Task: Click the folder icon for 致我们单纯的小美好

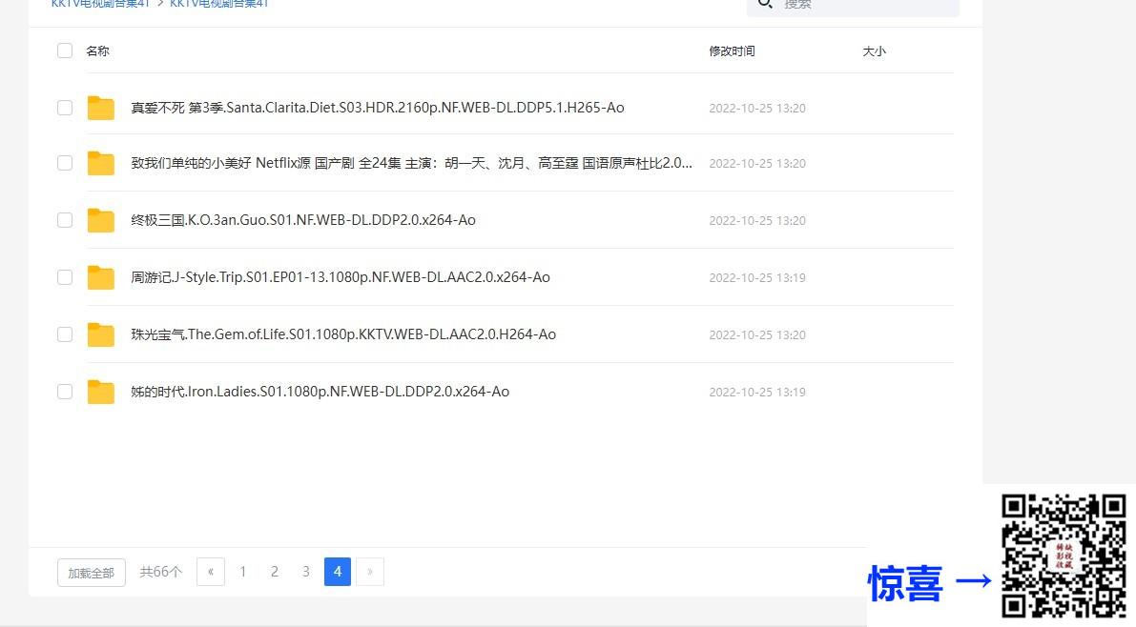Action: pyautogui.click(x=101, y=164)
